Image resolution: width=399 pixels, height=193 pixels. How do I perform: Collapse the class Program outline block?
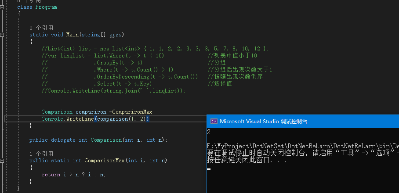click(3, 7)
